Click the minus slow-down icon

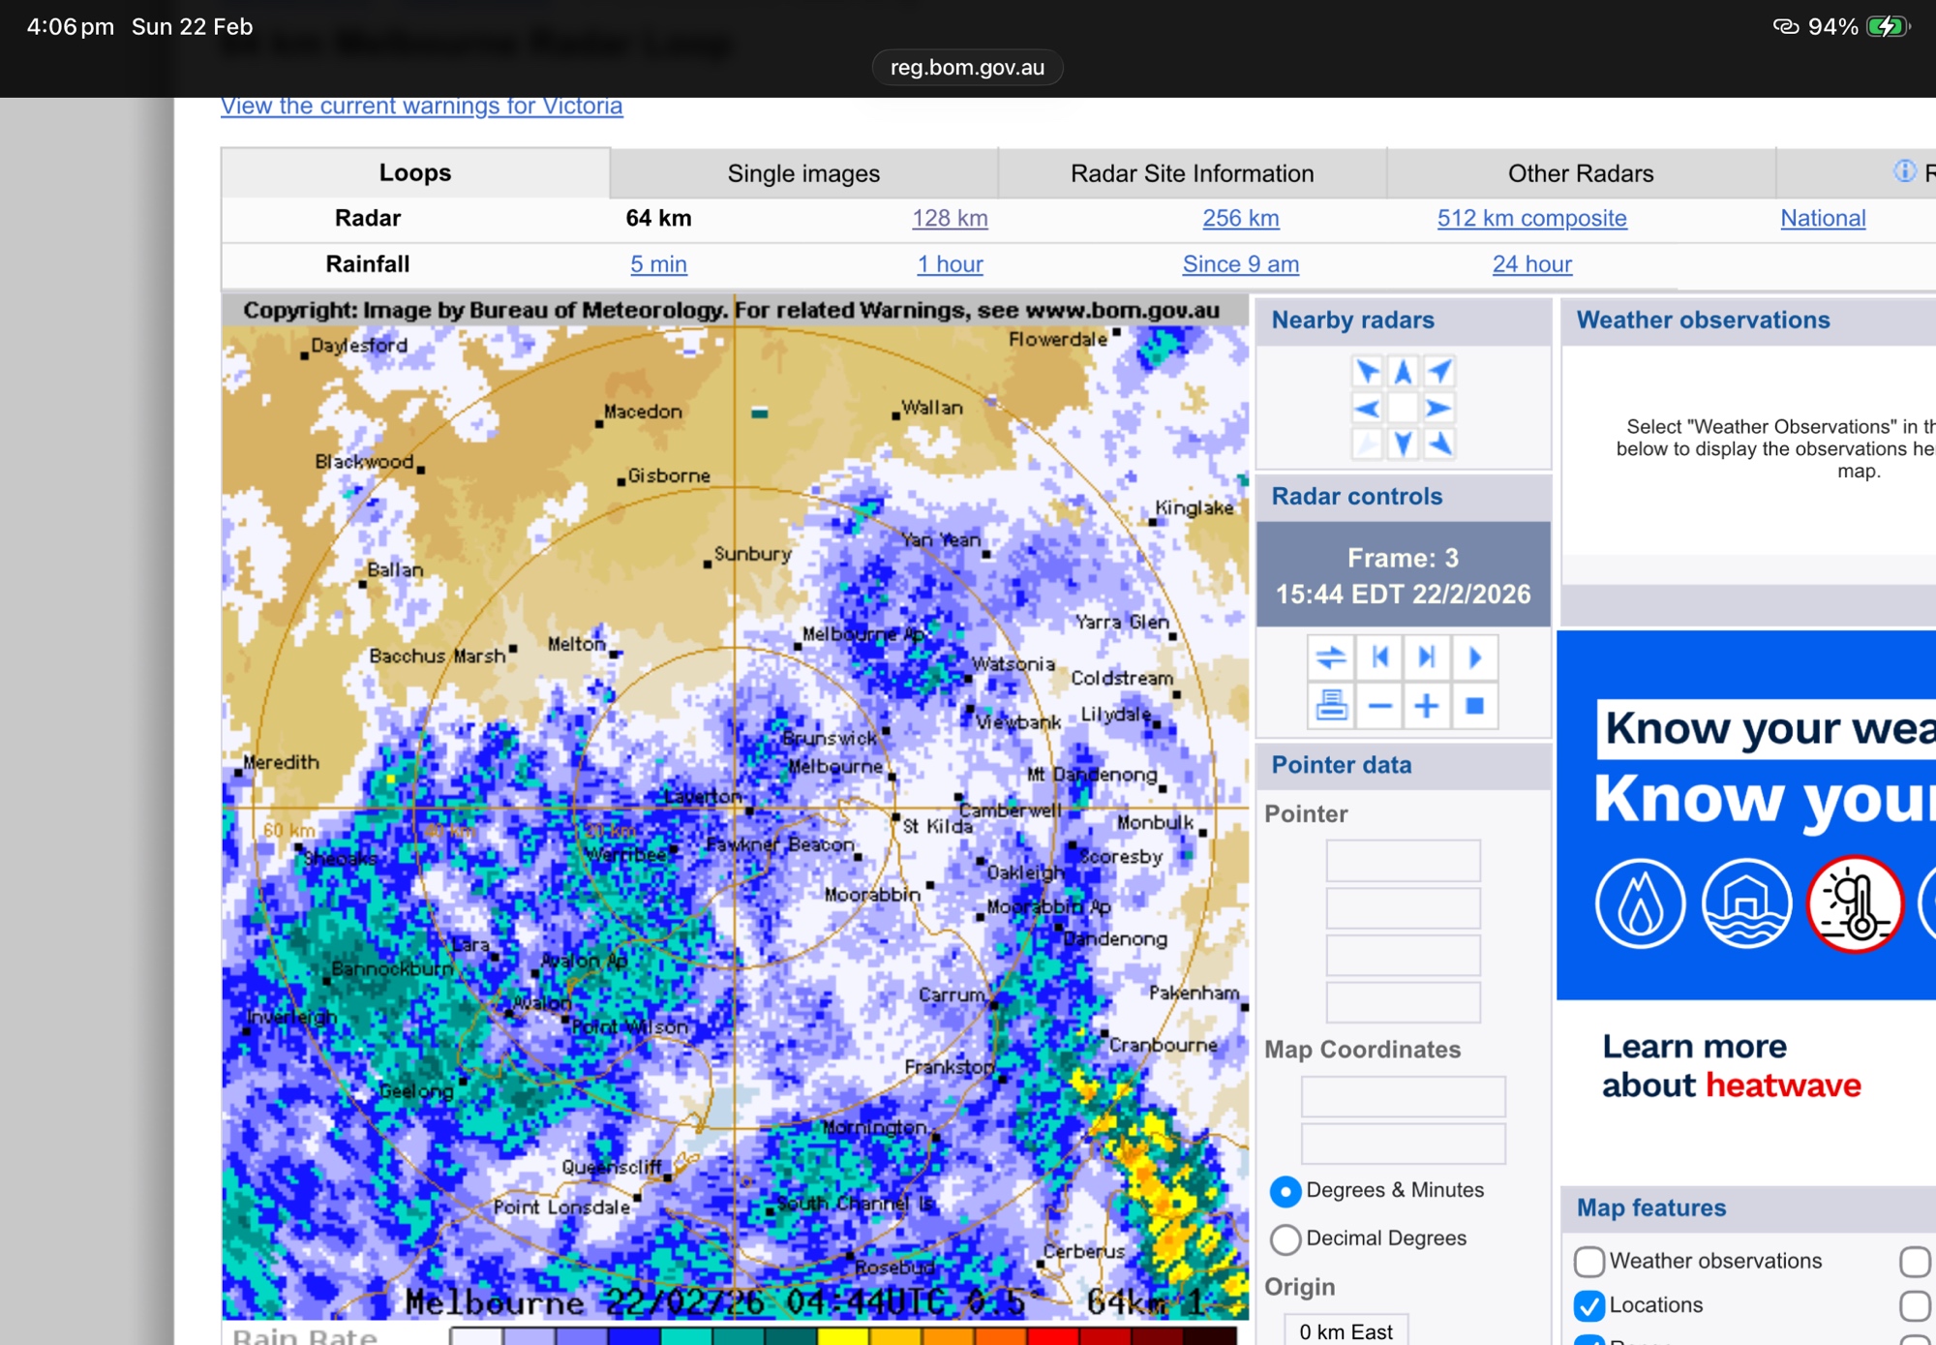pos(1379,705)
